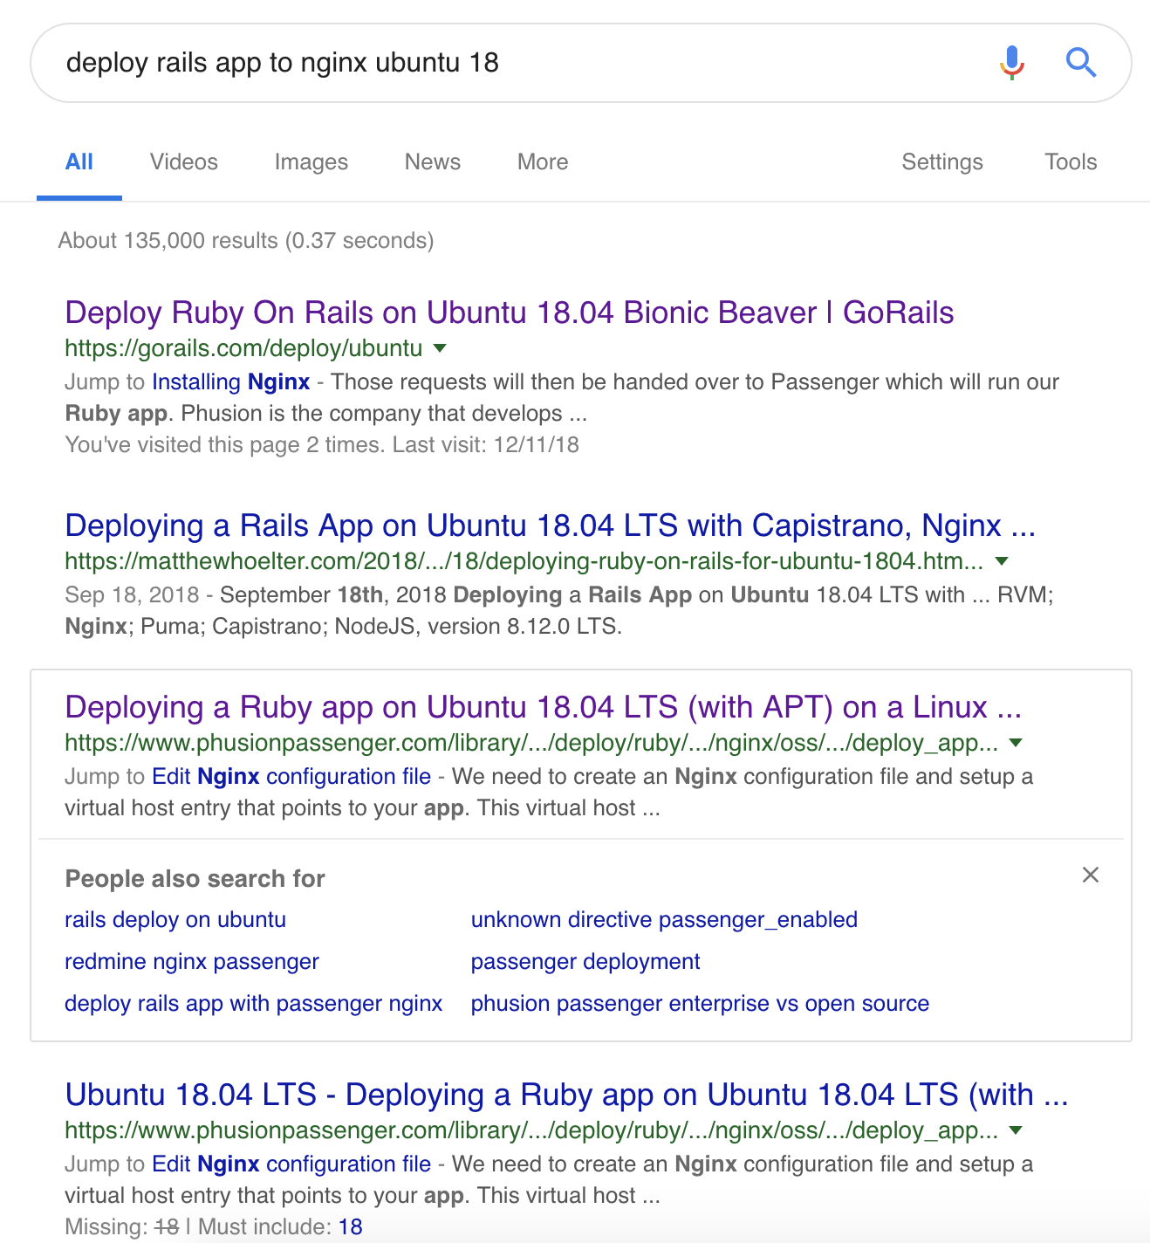
Task: Follow Edit Nginx configuration file link in last result
Action: [291, 1164]
